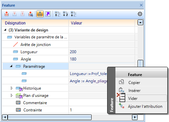
Task: Click the first red arrow toolbar icon
Action: 7,14
